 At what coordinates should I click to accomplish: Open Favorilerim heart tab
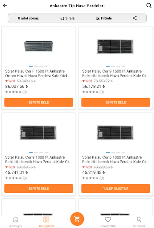point(108,221)
